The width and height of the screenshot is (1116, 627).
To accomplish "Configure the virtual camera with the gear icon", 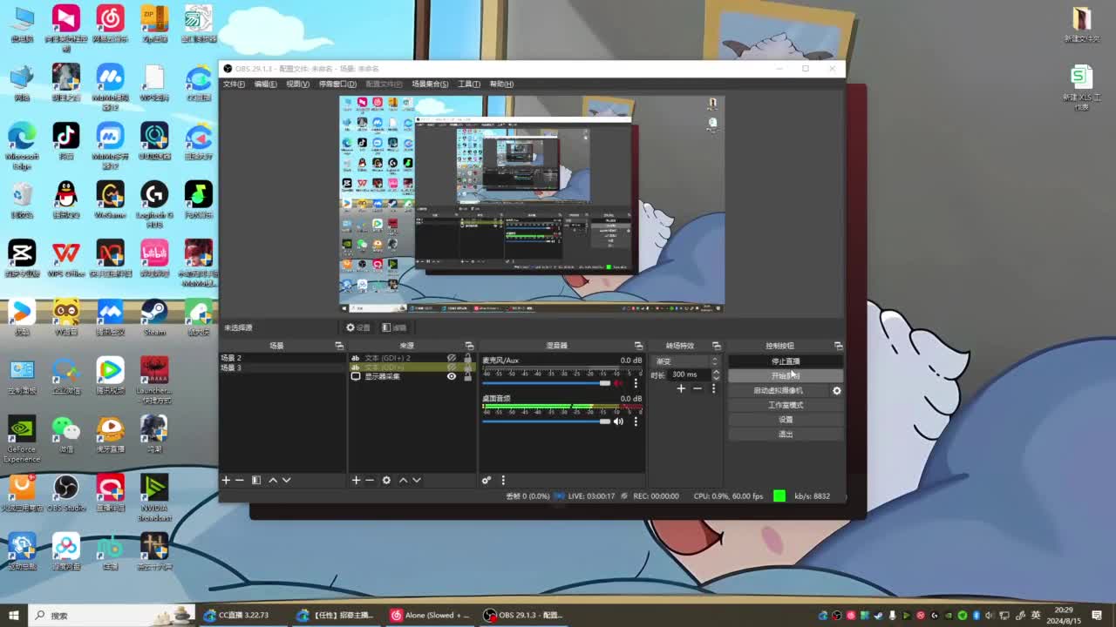I will [837, 390].
